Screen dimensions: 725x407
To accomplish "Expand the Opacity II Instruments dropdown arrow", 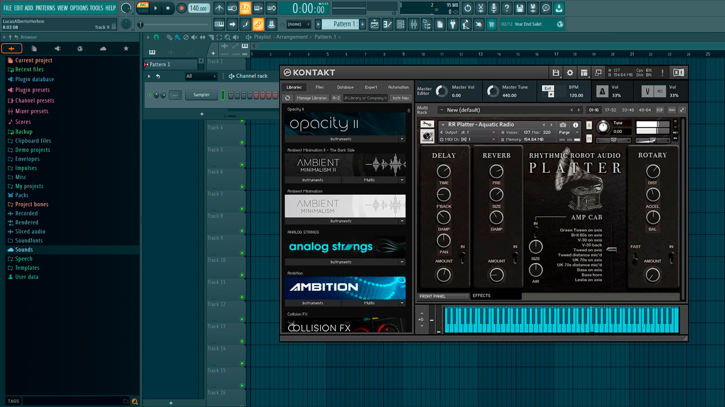I will 402,139.
